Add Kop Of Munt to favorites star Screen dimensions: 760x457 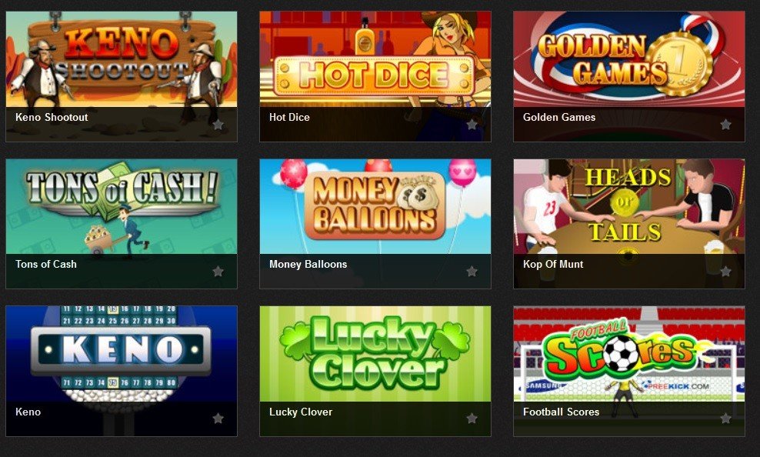tap(725, 272)
